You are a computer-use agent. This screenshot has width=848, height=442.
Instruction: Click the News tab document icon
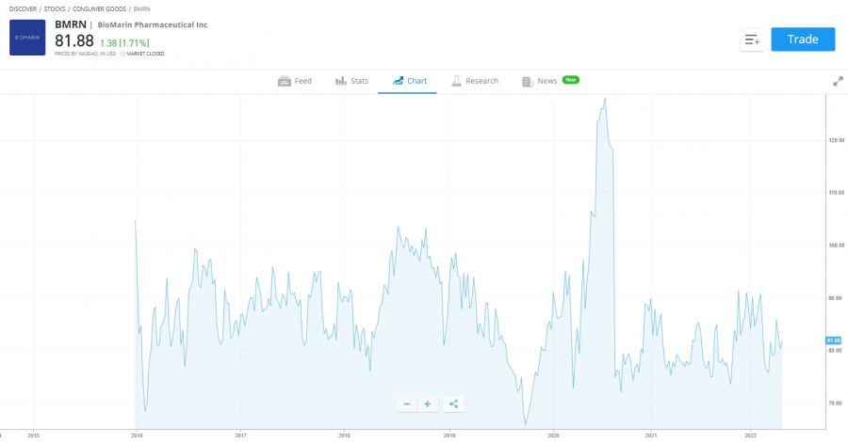coord(528,82)
